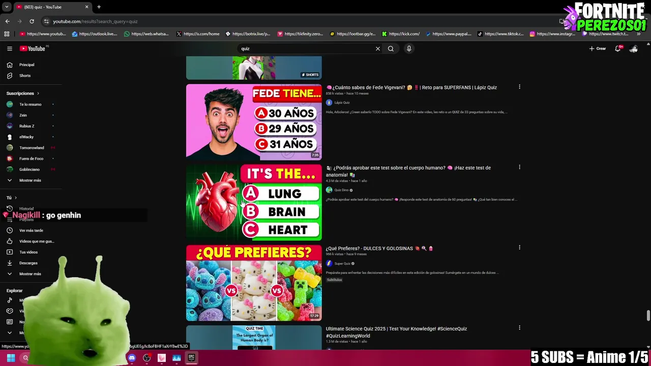Click the YouTube logo

coord(33,49)
